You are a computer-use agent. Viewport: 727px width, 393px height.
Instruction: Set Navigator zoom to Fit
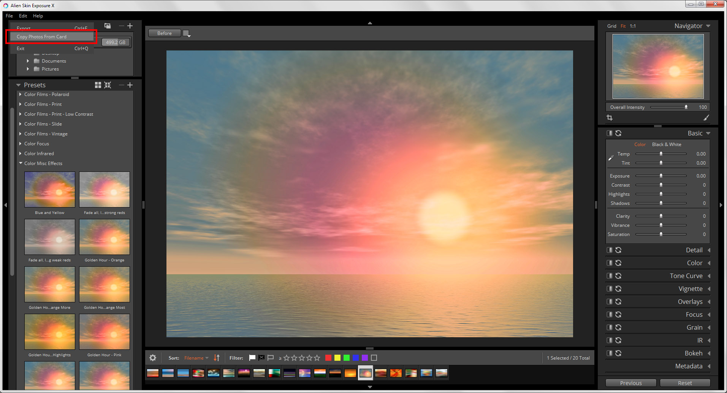click(623, 26)
